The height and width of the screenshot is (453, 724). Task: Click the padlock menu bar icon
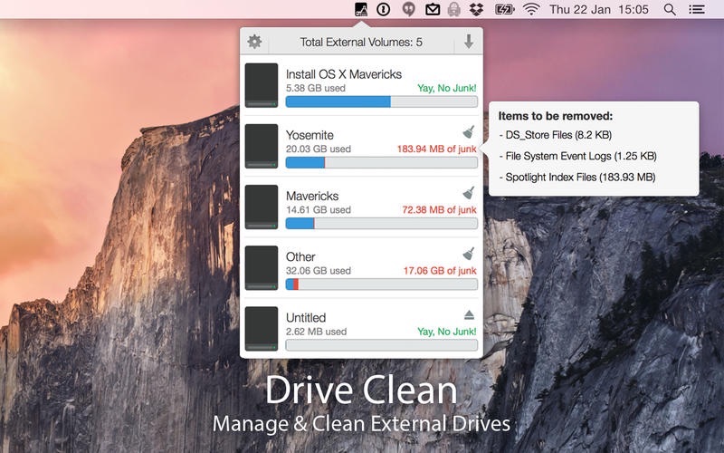point(454,9)
